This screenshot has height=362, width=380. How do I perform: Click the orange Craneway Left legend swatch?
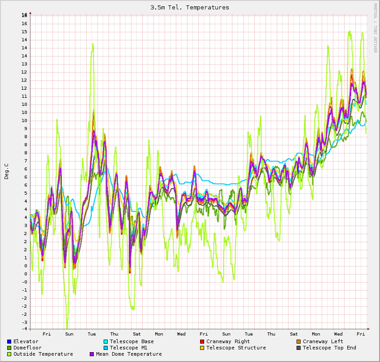(299, 342)
